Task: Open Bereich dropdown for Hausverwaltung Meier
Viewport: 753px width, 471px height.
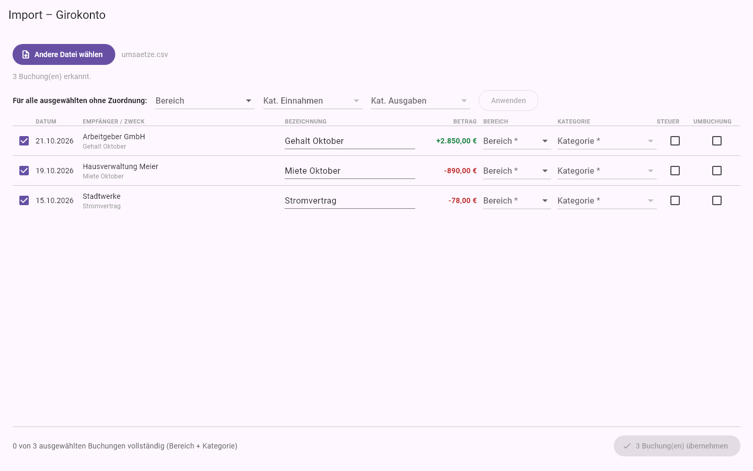Action: 517,171
